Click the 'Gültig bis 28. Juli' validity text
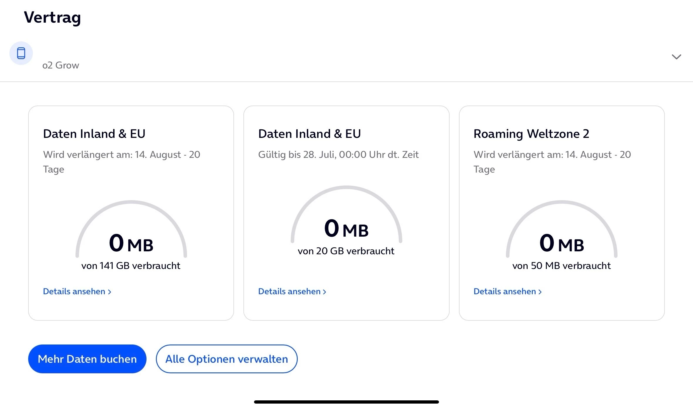This screenshot has width=693, height=408. coord(338,155)
